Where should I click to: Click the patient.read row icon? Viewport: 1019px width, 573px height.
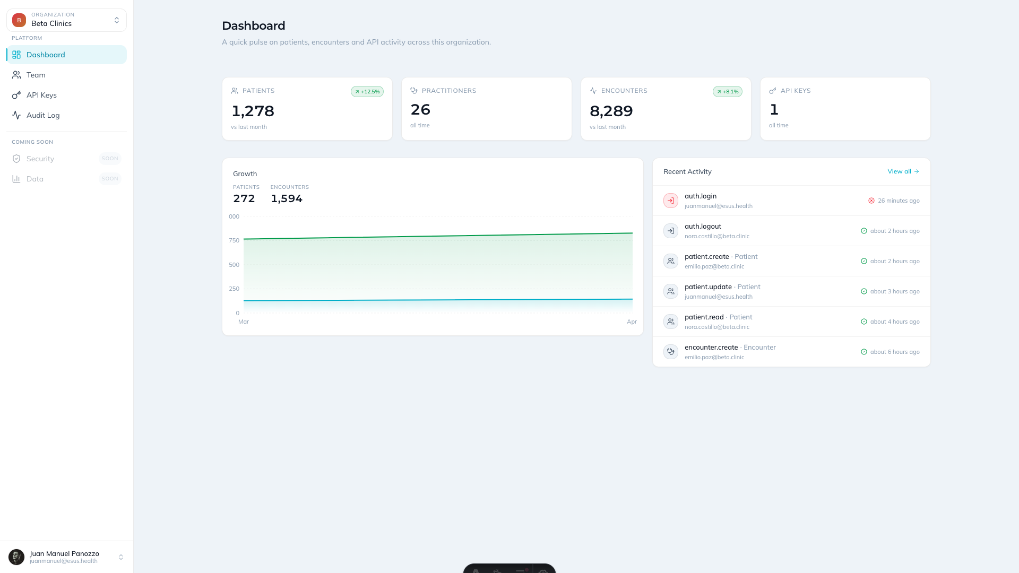point(671,322)
